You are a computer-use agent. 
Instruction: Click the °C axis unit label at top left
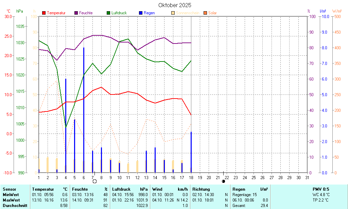point(8,11)
